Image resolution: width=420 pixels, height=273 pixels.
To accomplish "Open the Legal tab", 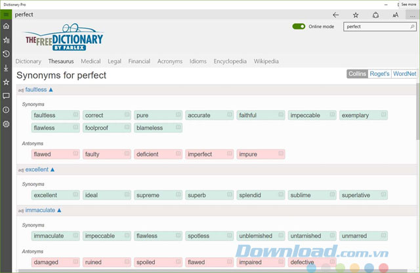I will 115,61.
